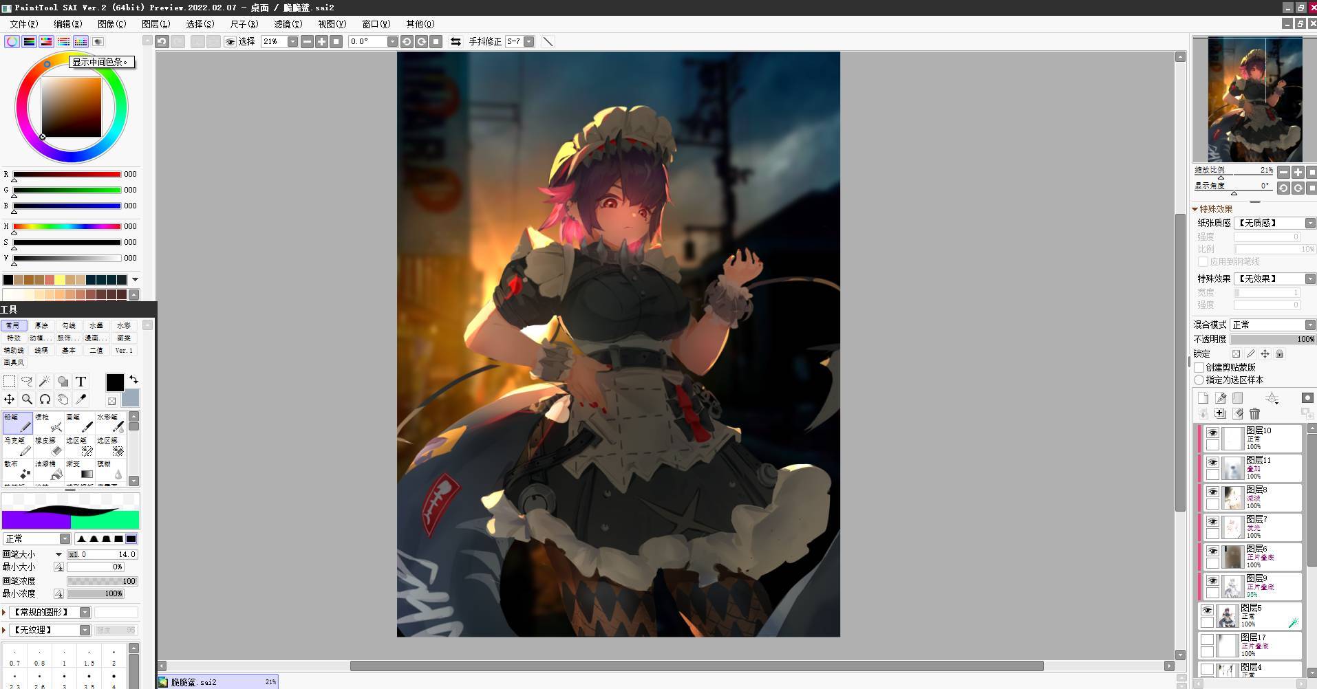Select the Text tool
The height and width of the screenshot is (689, 1317).
click(81, 382)
